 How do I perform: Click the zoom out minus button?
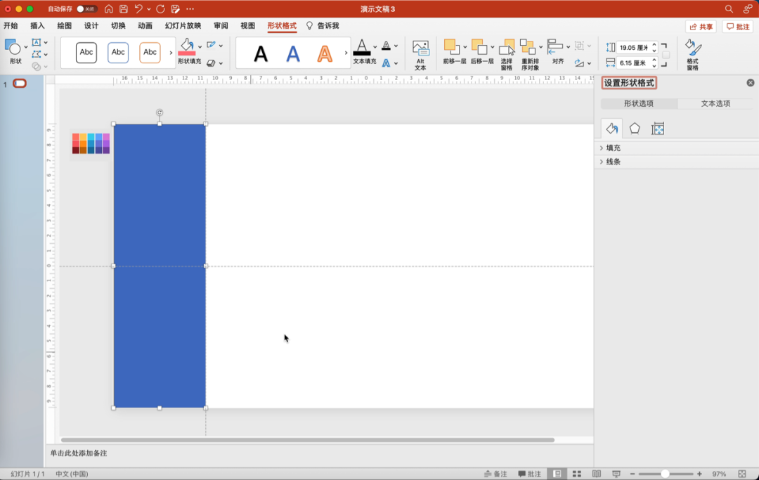click(x=632, y=474)
